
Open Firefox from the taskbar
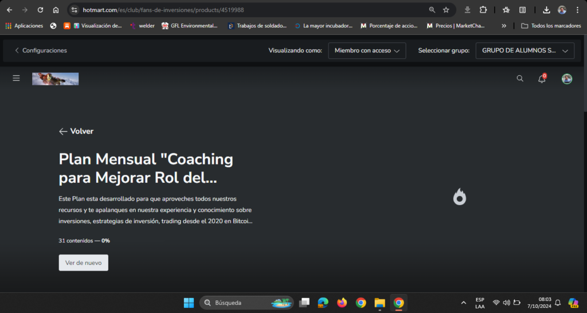(x=342, y=303)
